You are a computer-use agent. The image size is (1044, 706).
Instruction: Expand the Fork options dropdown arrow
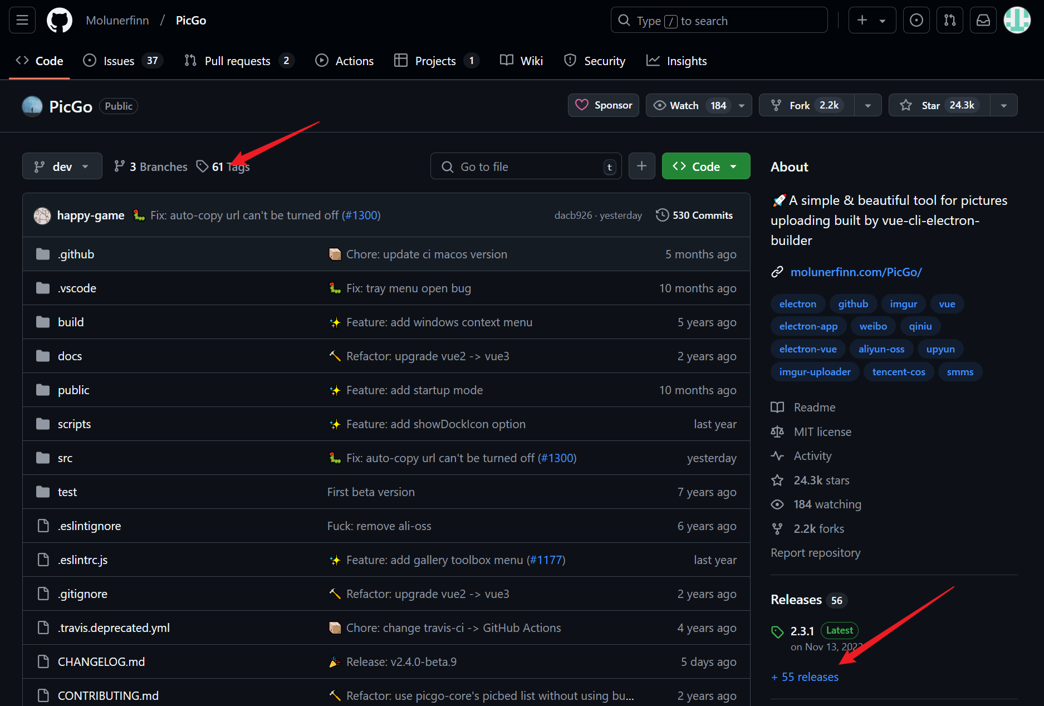click(x=868, y=105)
